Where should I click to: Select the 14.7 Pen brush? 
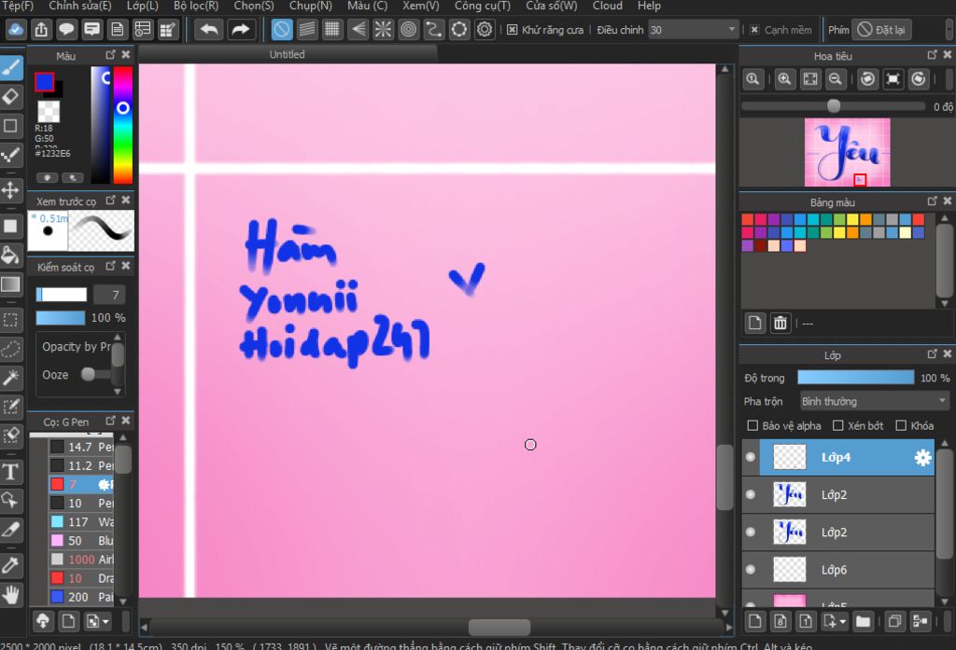81,447
